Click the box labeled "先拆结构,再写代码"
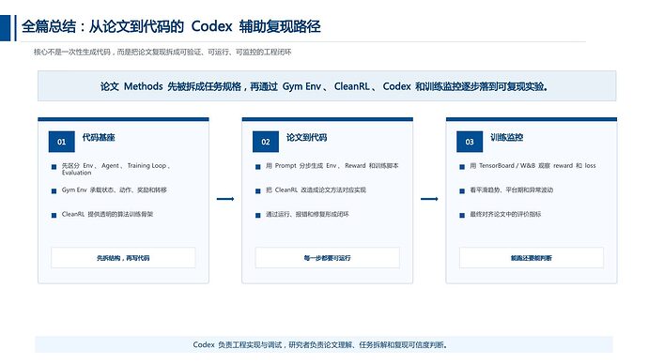 pyautogui.click(x=123, y=258)
